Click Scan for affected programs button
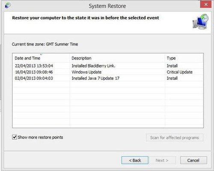The image size is (214, 171). (175, 138)
